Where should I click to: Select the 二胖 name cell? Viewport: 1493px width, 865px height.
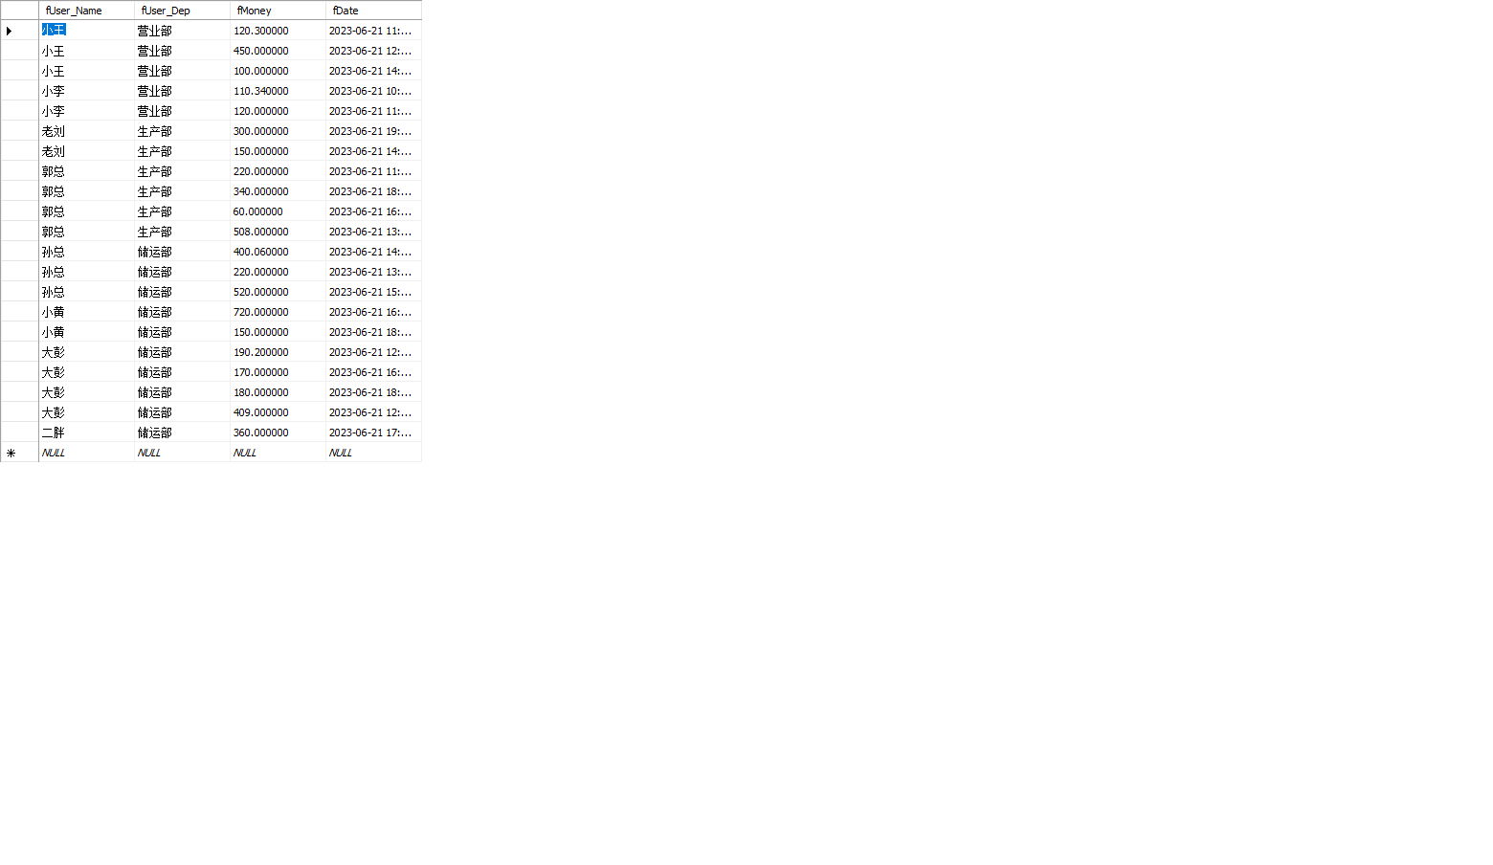click(x=86, y=432)
